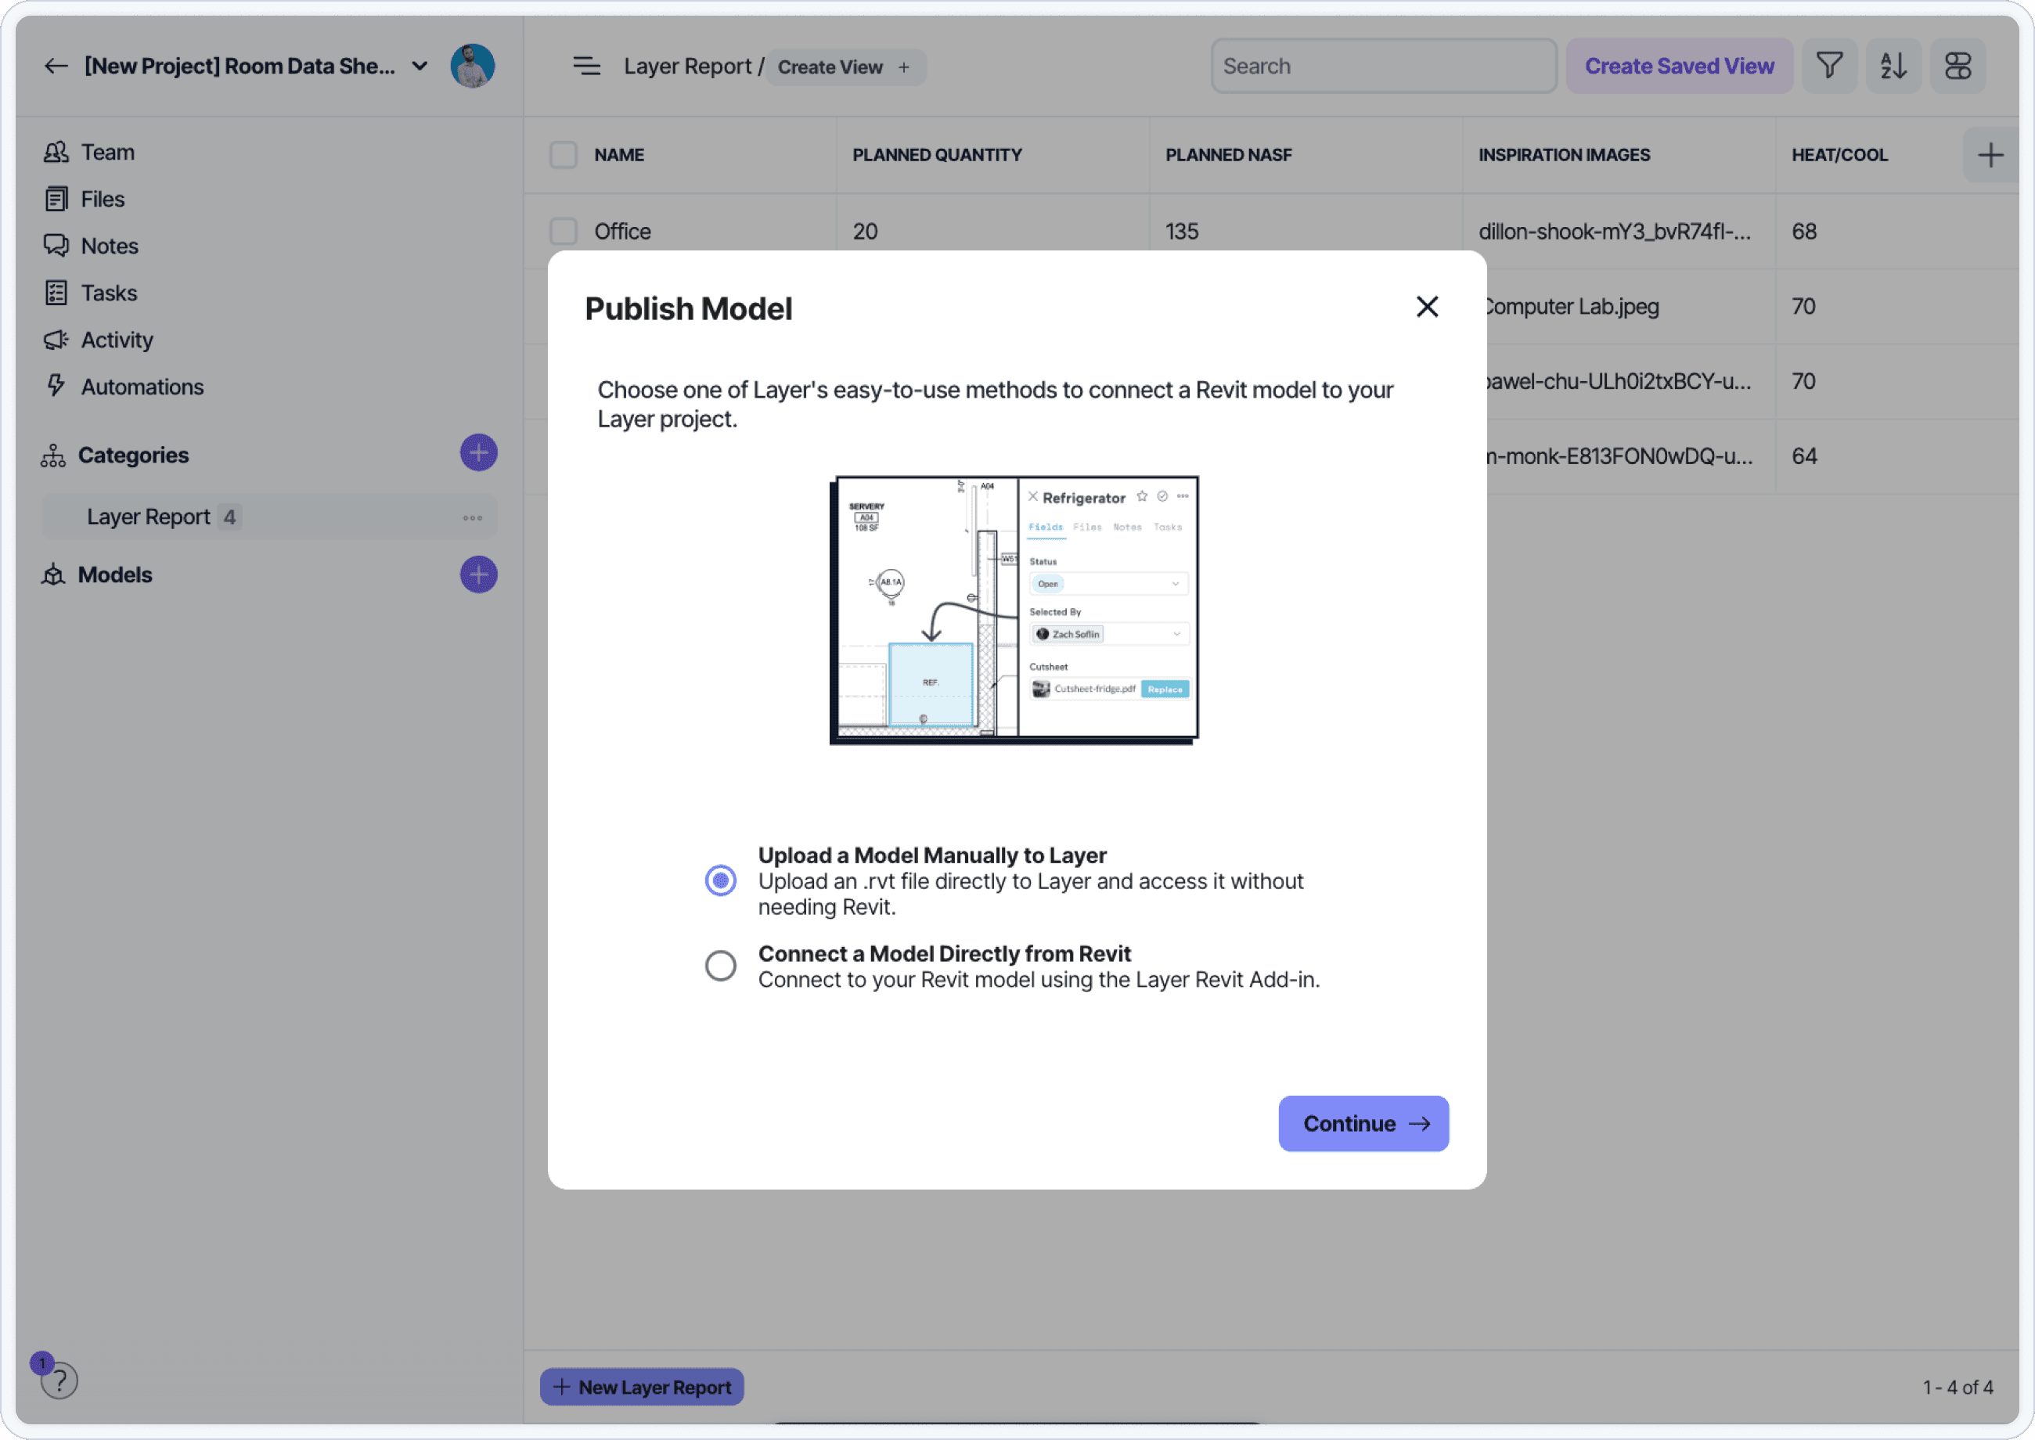The height and width of the screenshot is (1440, 2035).
Task: Add a new category with plus icon
Action: coord(478,453)
